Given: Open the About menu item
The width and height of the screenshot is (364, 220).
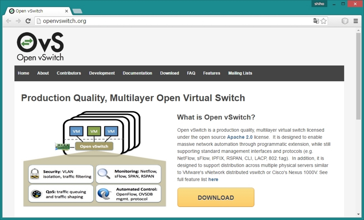Looking at the screenshot, I should point(43,73).
